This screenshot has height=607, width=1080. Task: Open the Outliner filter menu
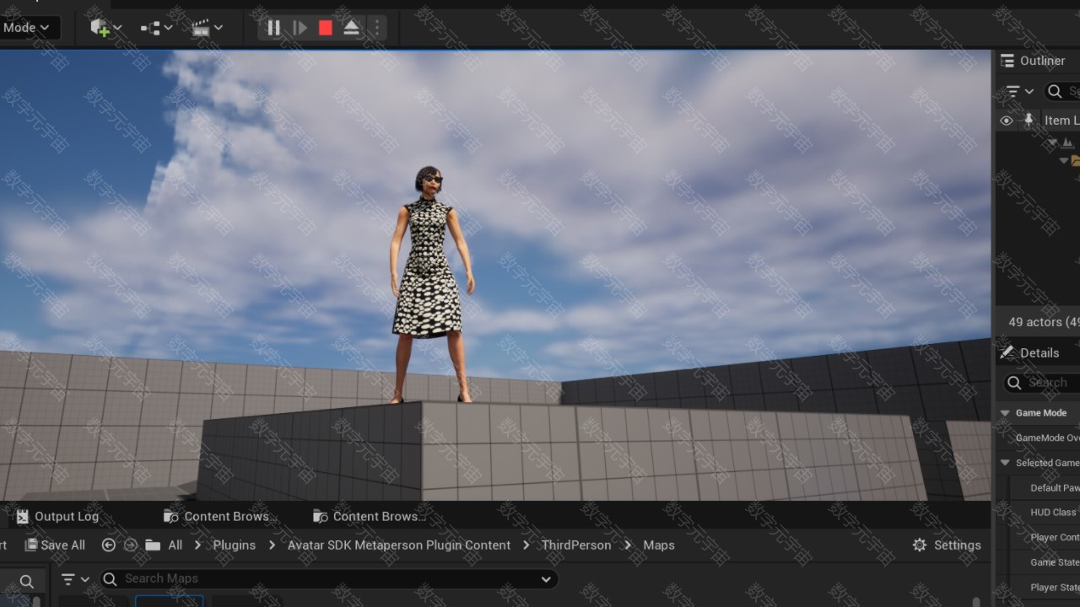click(1019, 91)
